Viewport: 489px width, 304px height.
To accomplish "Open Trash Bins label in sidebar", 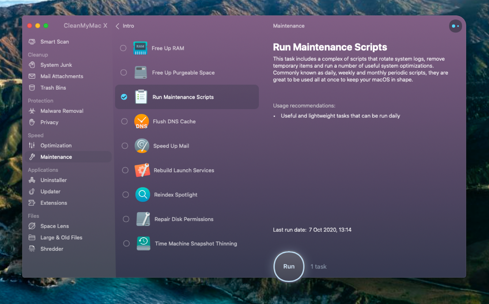I will click(x=53, y=88).
